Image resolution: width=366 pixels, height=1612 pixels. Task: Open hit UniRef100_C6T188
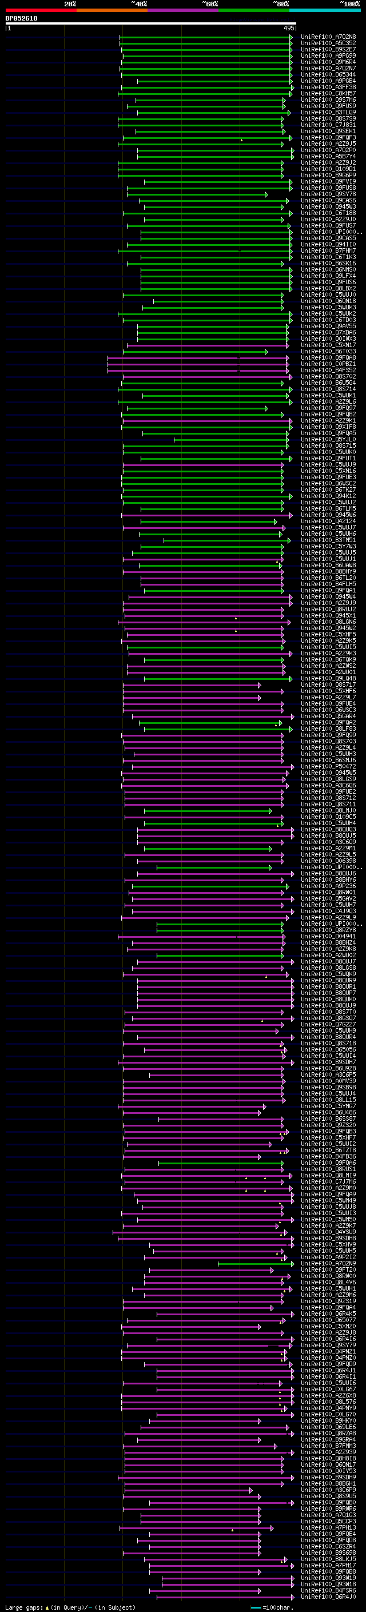tap(328, 213)
